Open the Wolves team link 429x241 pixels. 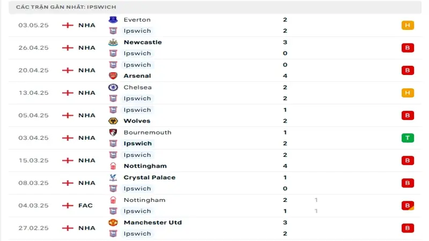(x=137, y=121)
